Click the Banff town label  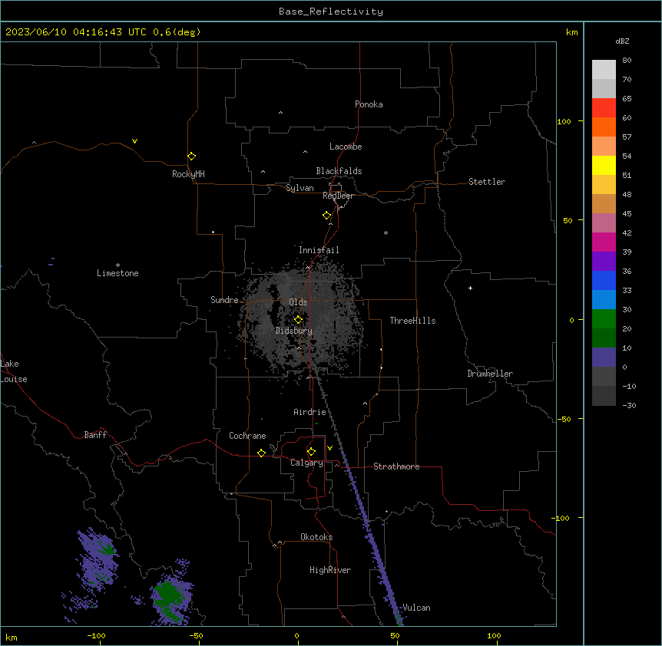(x=95, y=435)
